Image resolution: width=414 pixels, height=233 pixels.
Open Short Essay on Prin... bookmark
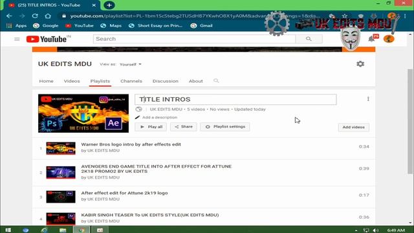pos(155,26)
